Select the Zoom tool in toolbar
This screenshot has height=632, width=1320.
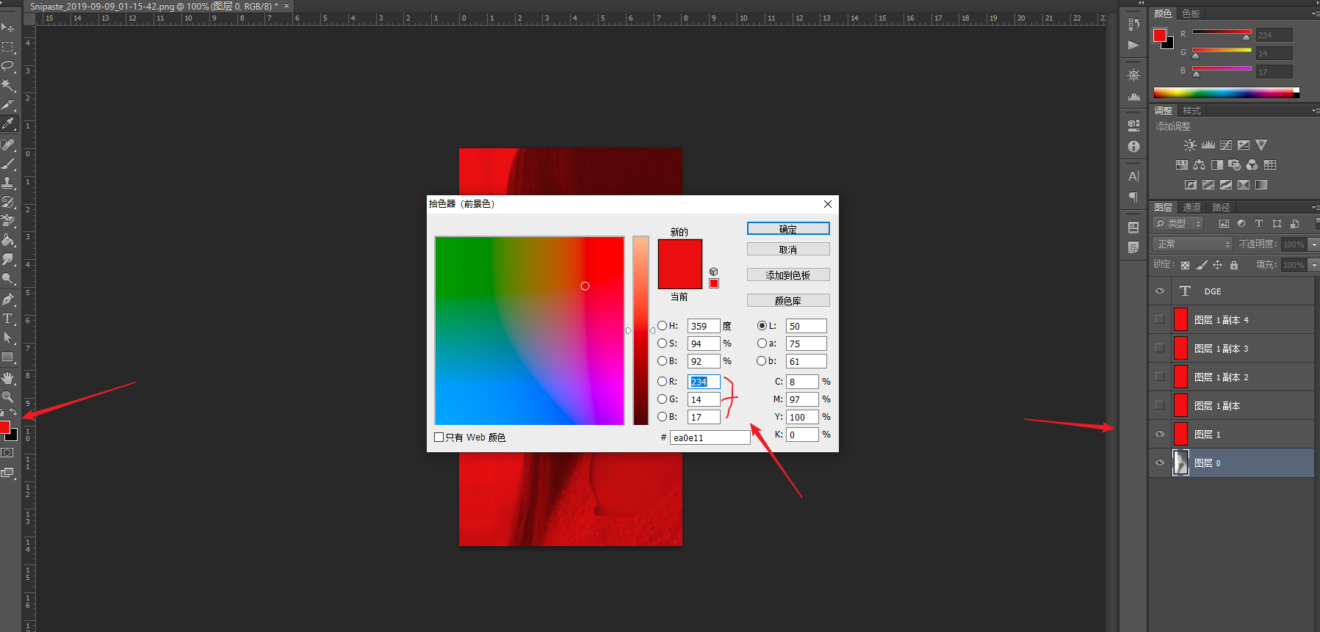pyautogui.click(x=8, y=397)
